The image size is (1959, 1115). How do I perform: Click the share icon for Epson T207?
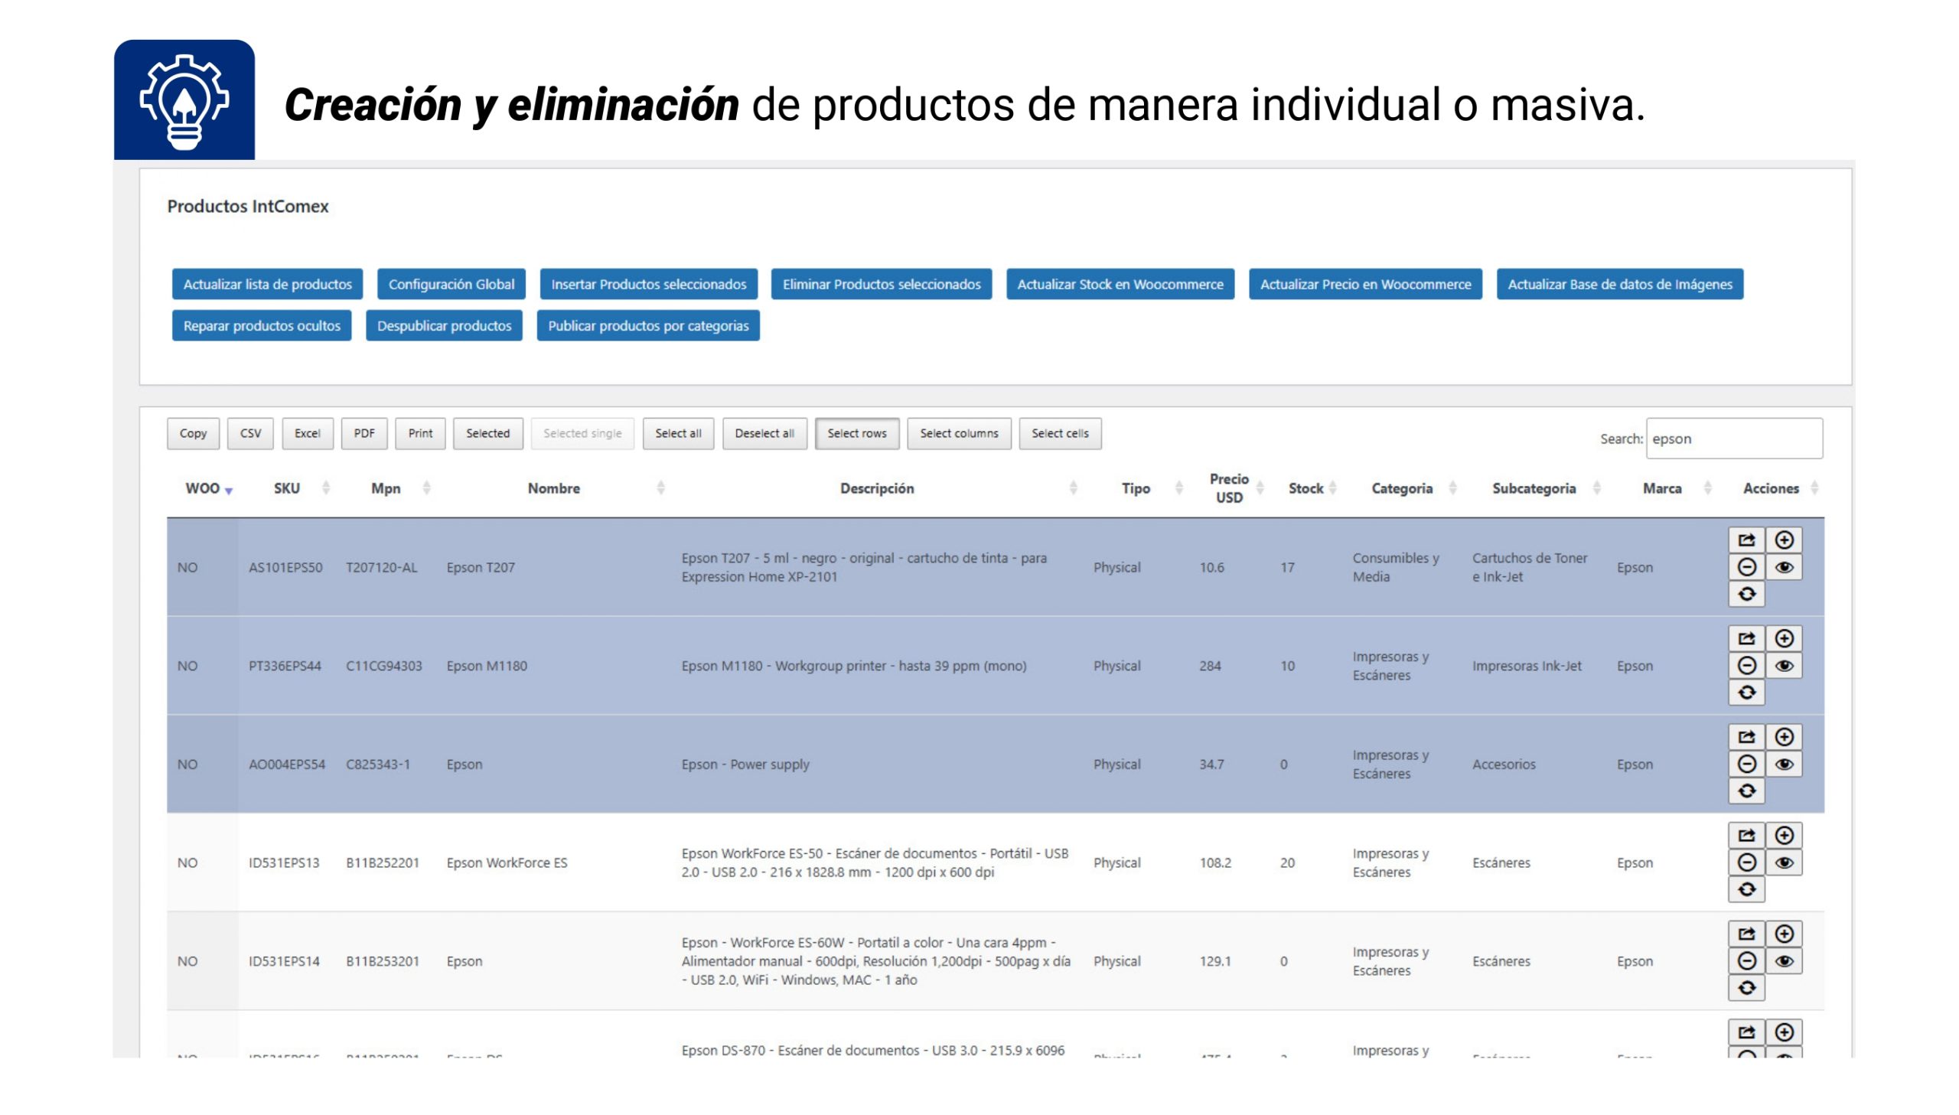click(x=1747, y=540)
